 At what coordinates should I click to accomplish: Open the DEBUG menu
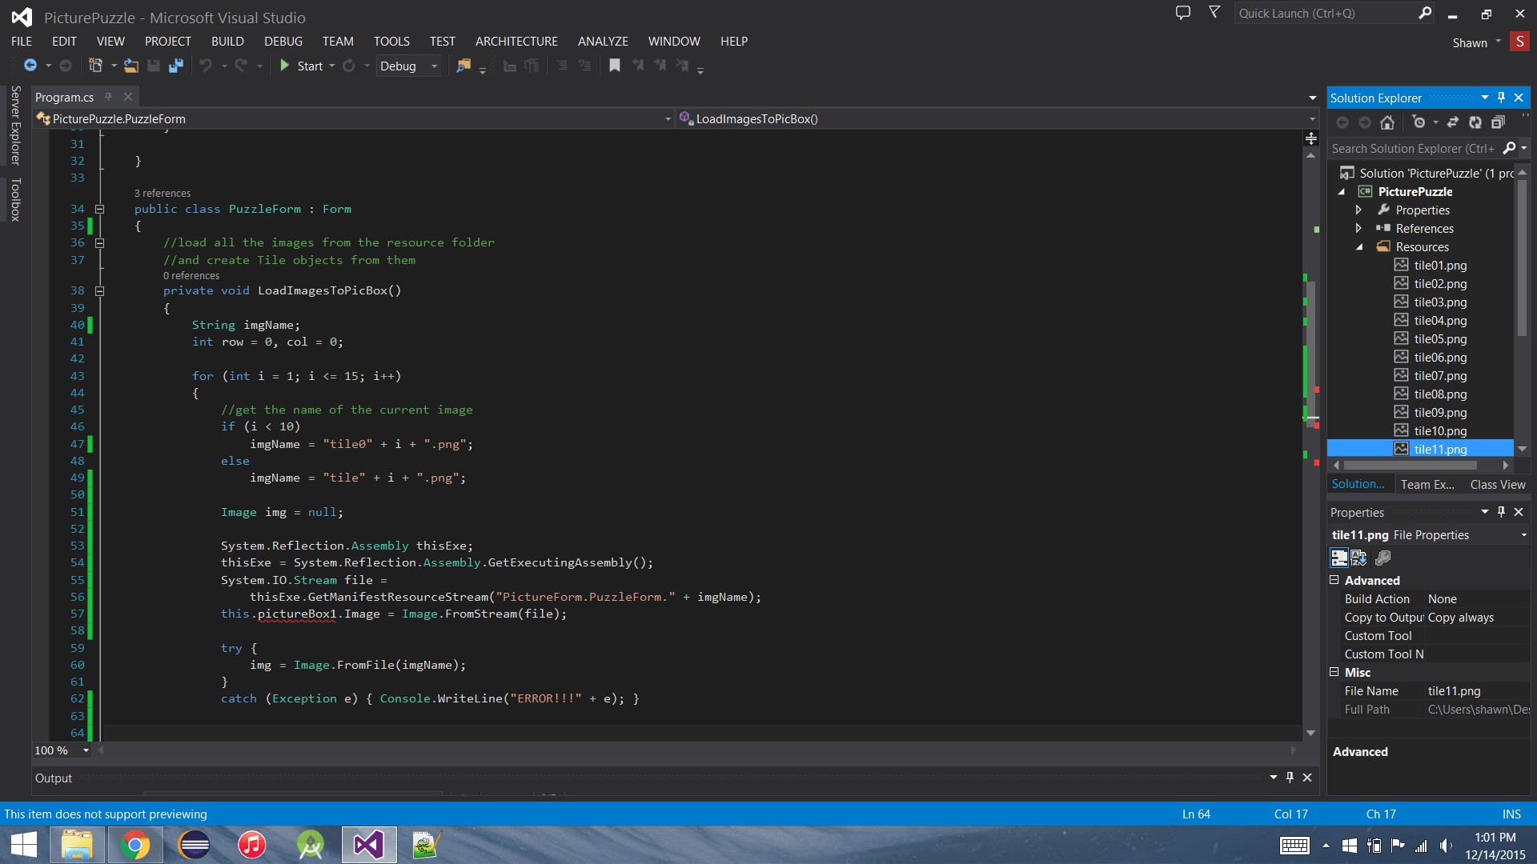point(283,41)
